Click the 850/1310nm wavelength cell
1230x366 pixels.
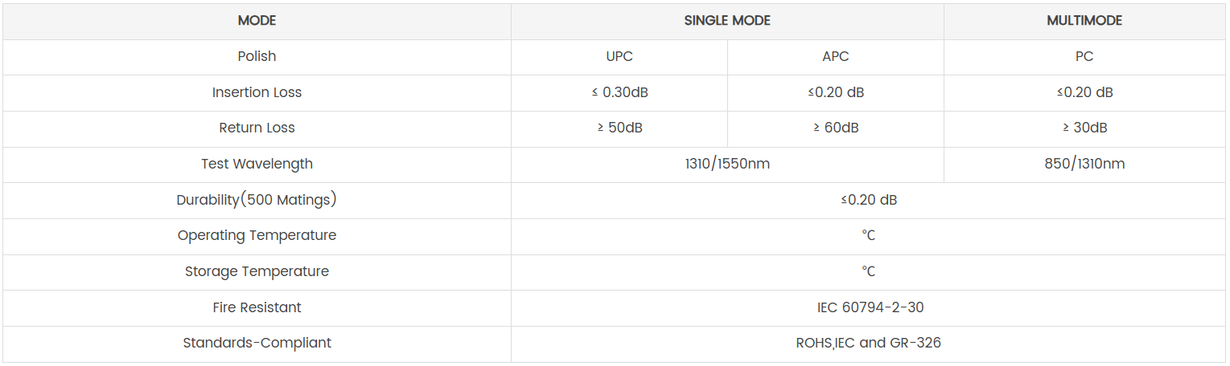tap(1084, 164)
